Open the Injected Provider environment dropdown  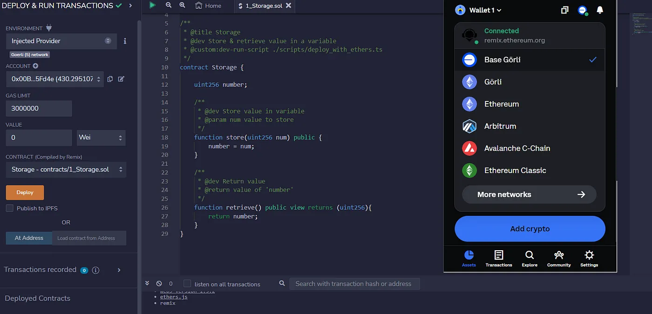[61, 41]
